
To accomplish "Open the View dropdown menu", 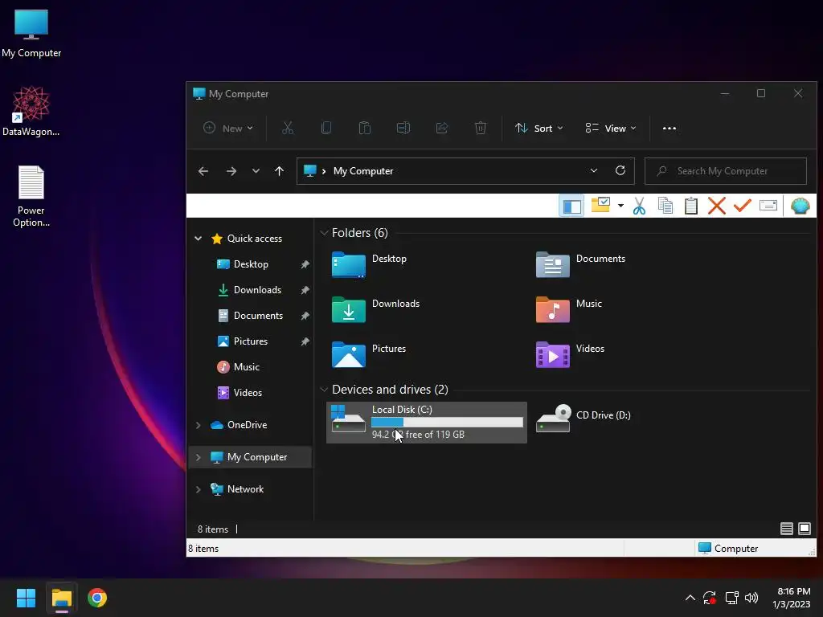I will (x=611, y=128).
